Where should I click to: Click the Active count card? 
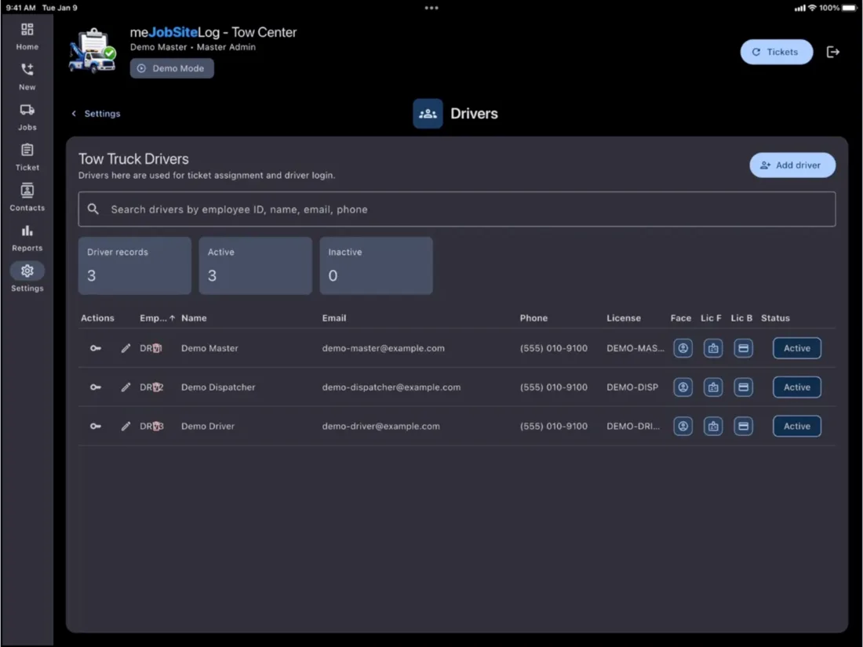tap(256, 266)
